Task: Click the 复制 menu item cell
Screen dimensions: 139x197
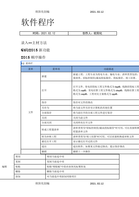Action: click(x=30, y=162)
